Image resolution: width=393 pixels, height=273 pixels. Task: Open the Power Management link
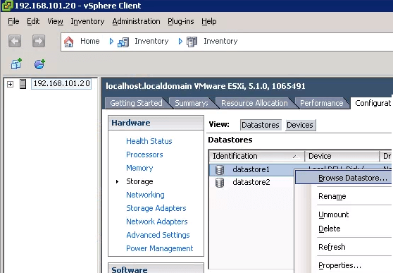coord(160,248)
